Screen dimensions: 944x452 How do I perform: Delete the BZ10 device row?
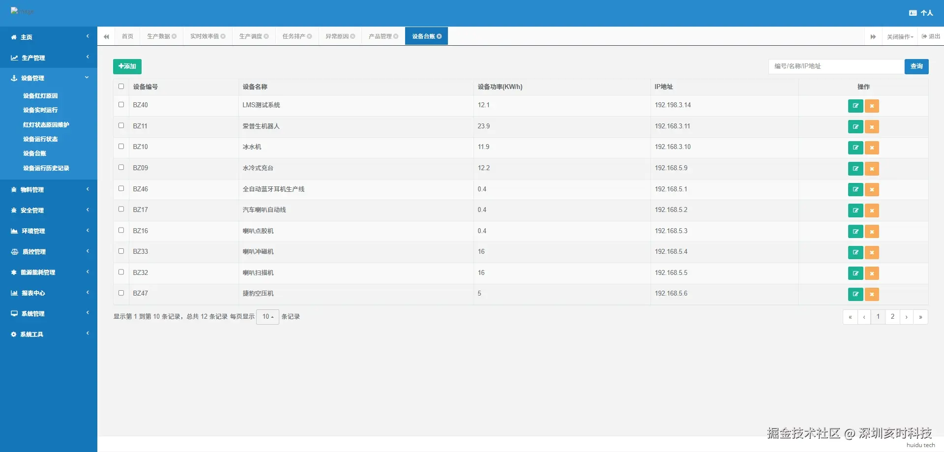[x=872, y=148]
